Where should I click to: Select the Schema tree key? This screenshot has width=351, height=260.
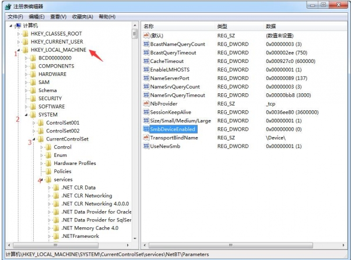(x=47, y=90)
